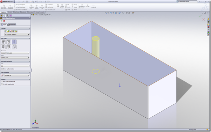Viewport: 211px width, 132px height.
Task: Switch to the Office Products tab
Action: tap(40, 12)
